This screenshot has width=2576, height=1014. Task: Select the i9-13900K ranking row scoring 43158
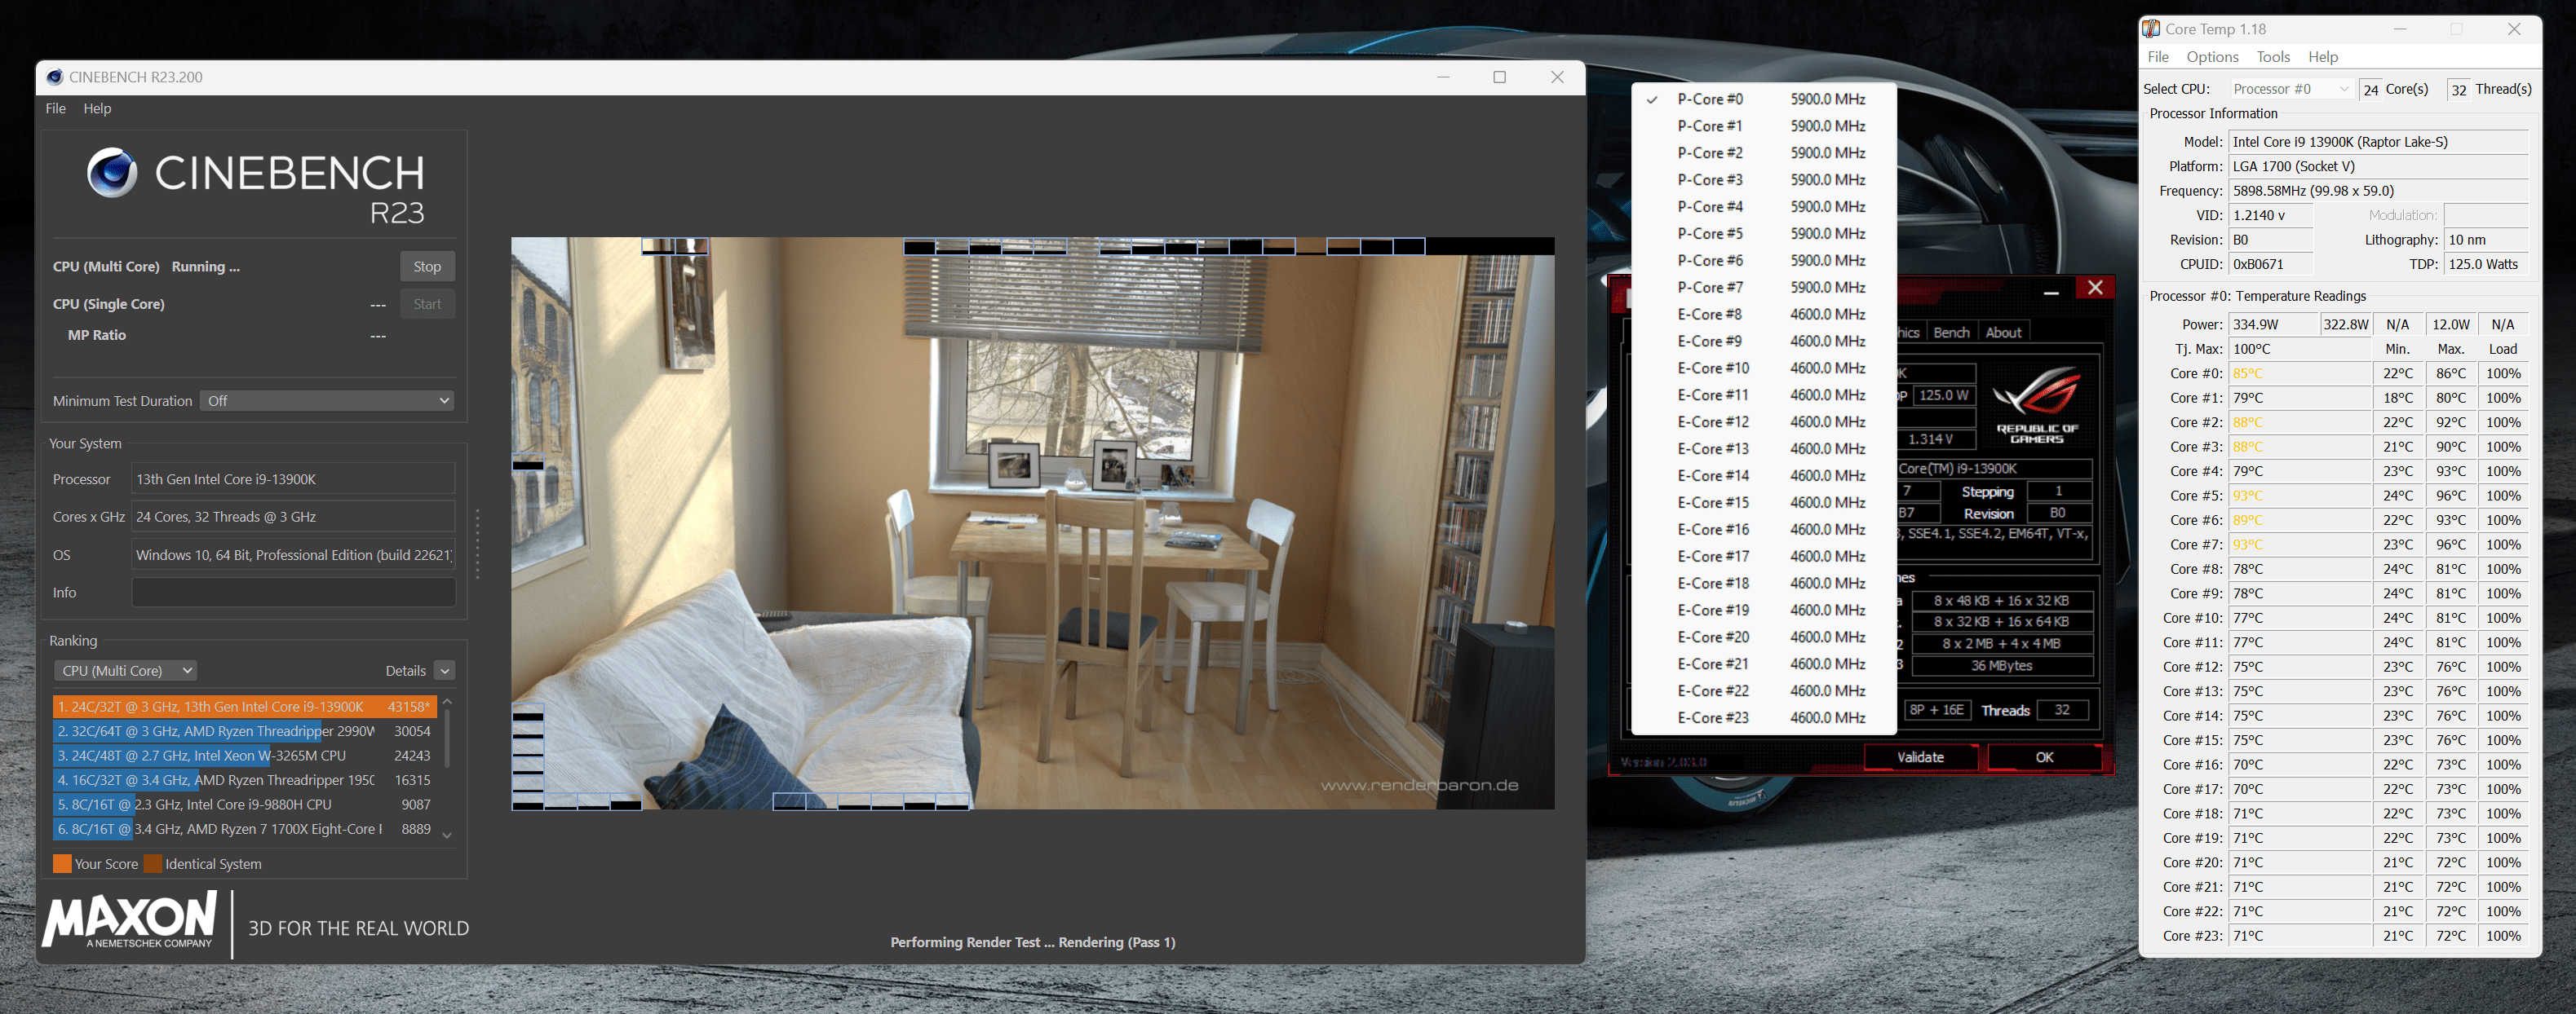(245, 707)
